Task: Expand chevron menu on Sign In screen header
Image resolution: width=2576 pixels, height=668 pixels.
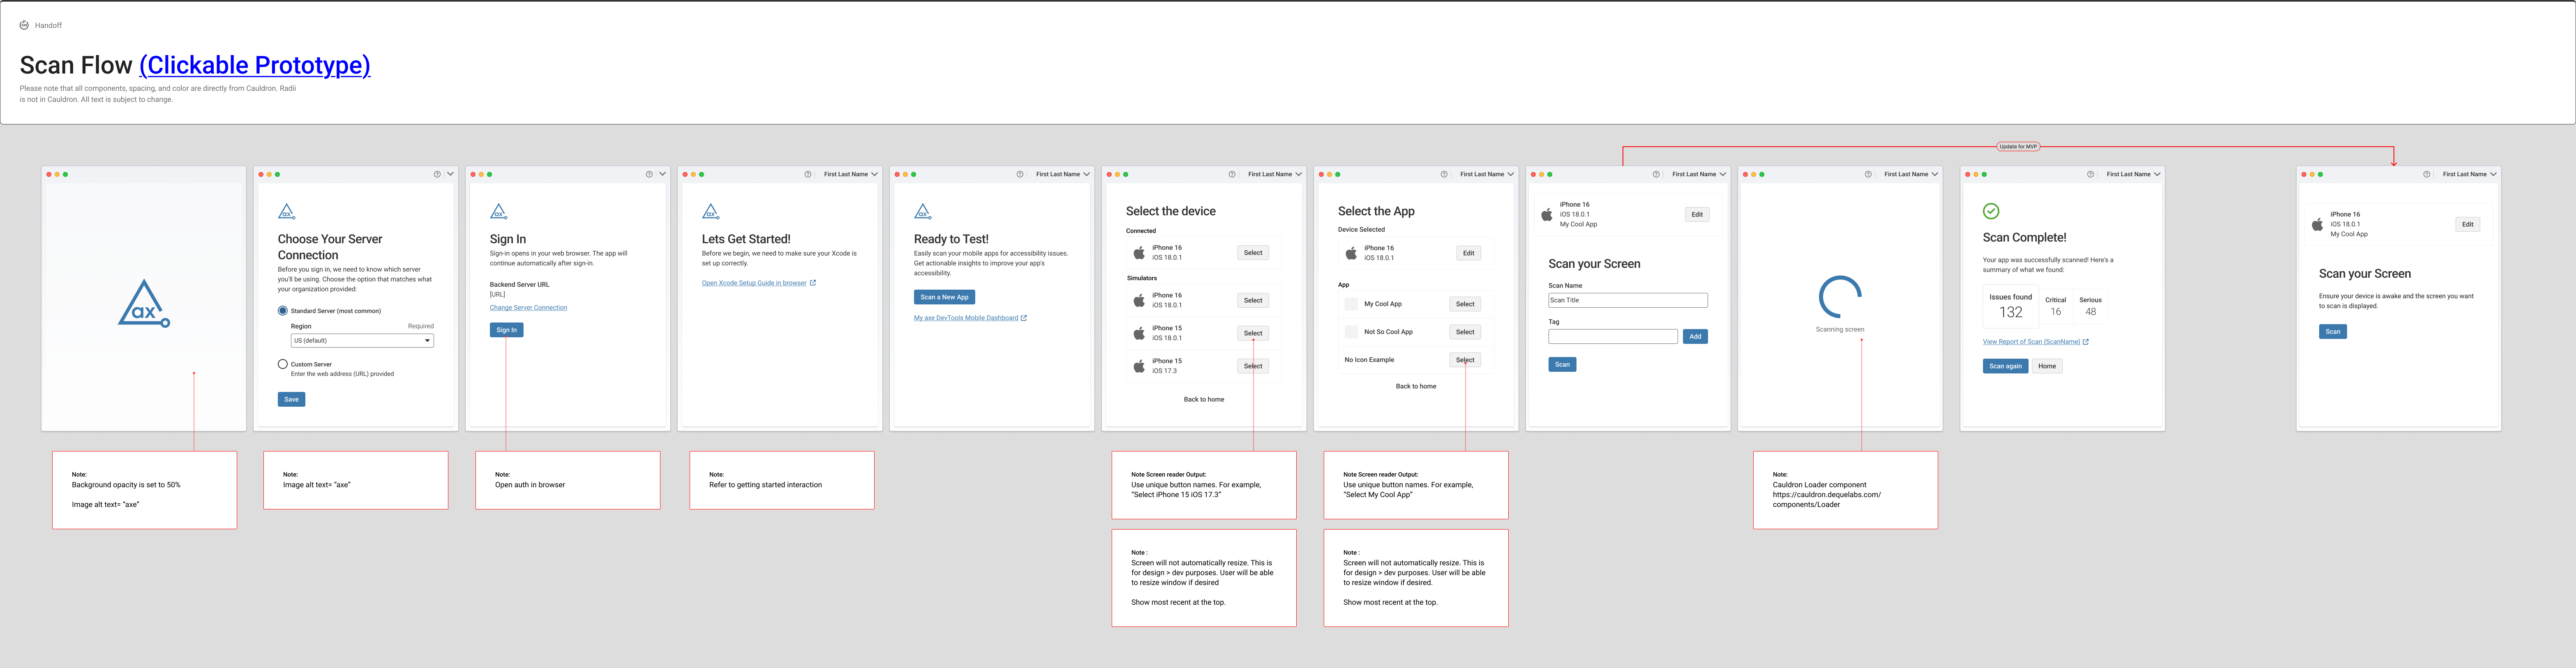Action: click(x=662, y=174)
